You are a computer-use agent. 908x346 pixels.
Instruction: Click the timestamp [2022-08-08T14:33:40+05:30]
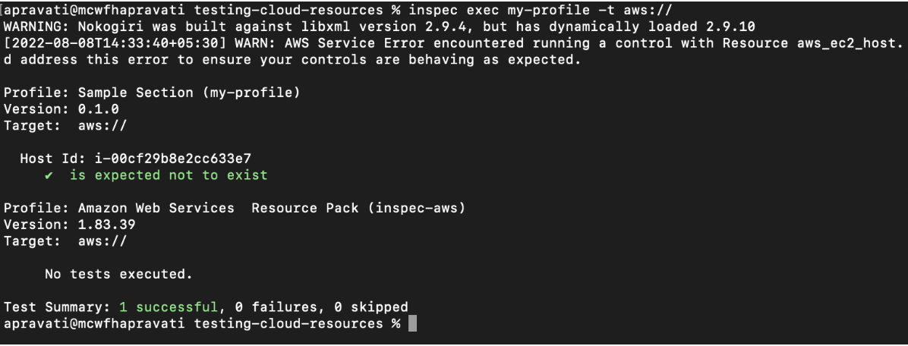tap(111, 44)
